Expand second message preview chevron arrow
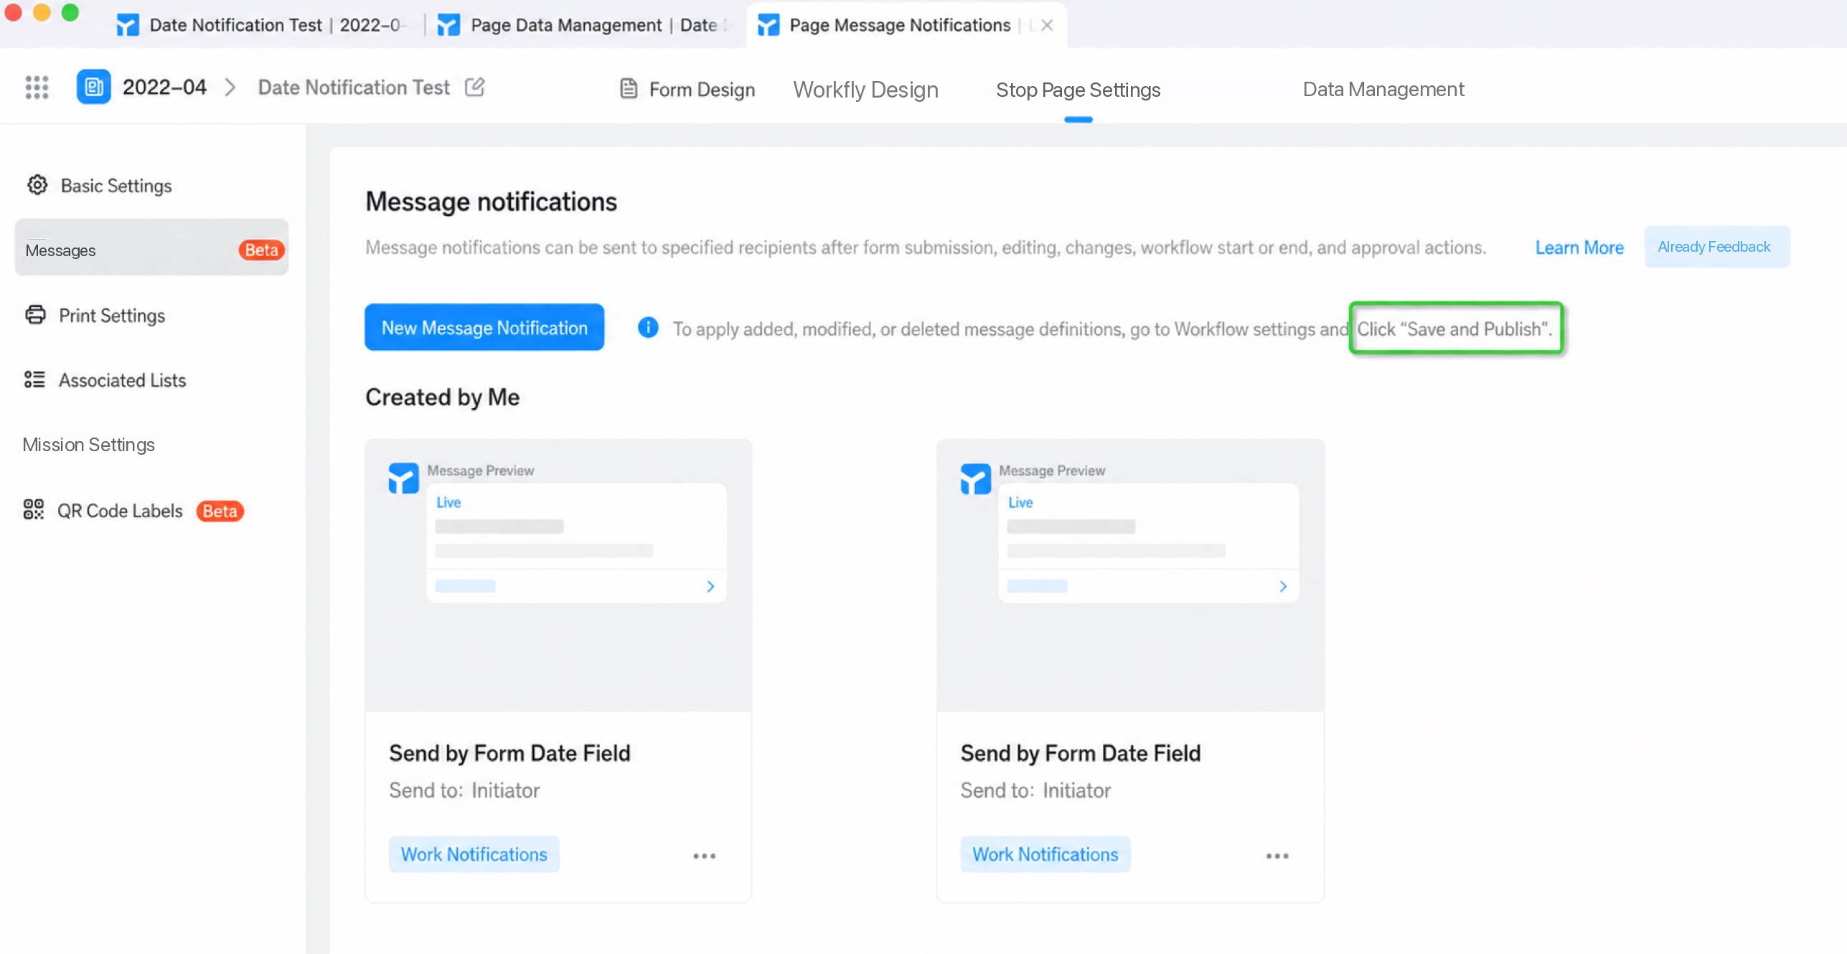Screen dimensions: 1847x954 [x=1283, y=586]
